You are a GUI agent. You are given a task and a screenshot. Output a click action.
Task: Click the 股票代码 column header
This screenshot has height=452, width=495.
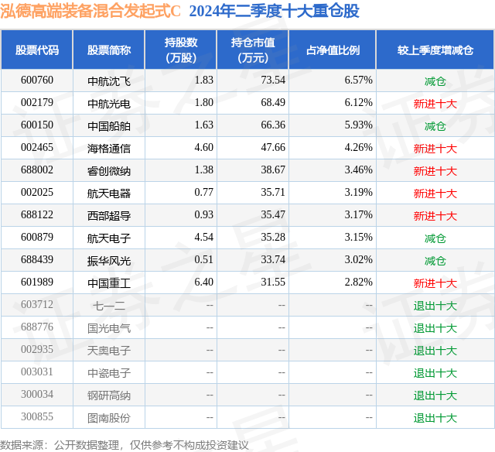(37, 50)
